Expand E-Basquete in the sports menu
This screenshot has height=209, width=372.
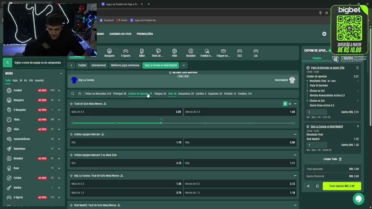(x=59, y=110)
